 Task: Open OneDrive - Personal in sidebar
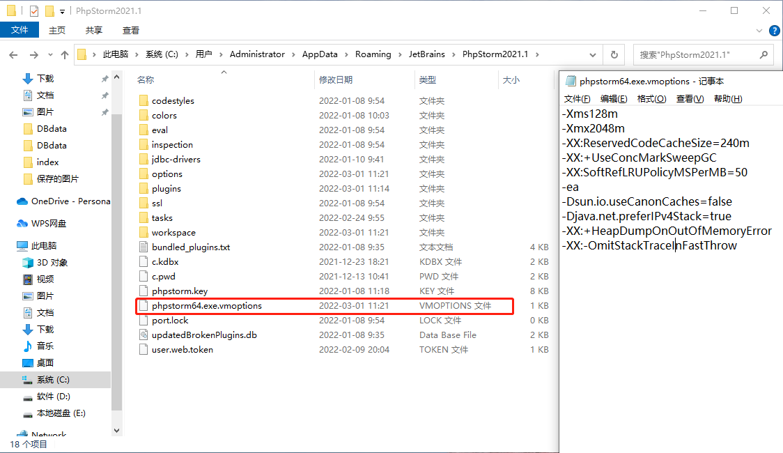pos(70,201)
